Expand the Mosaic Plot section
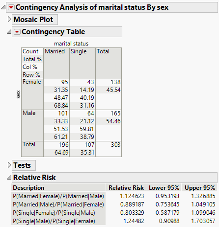219x227 pixels. (x=9, y=19)
